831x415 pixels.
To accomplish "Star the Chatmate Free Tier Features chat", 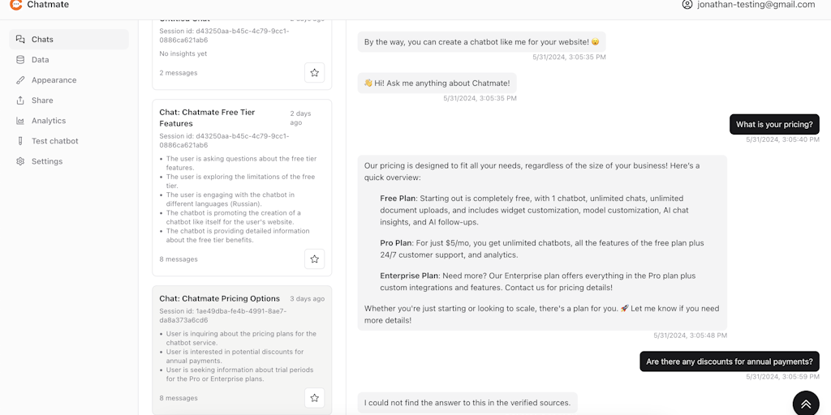I will coord(314,259).
